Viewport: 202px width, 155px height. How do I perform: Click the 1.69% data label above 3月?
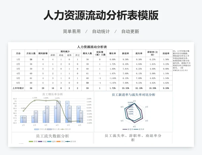point(46,98)
